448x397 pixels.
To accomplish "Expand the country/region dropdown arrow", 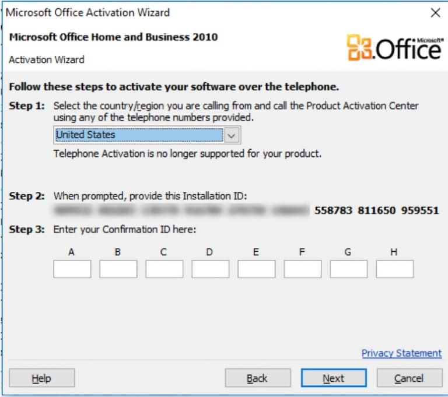I will click(232, 135).
